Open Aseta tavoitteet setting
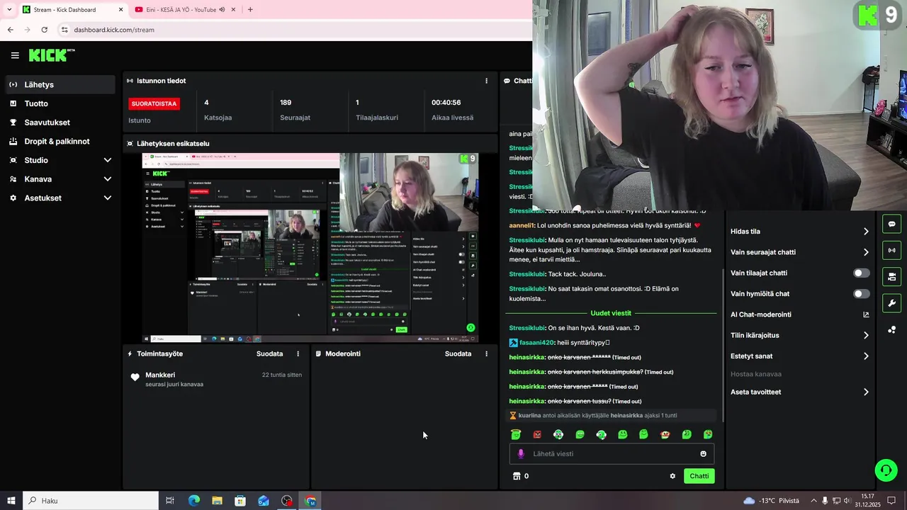 click(800, 392)
